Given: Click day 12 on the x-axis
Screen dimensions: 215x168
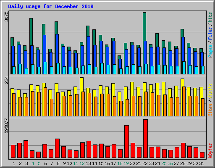Looking at the screenshot, I should pos(82,163).
